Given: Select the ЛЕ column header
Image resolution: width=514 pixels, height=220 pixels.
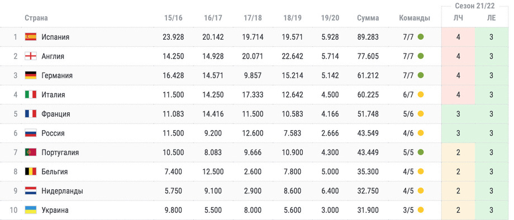Looking at the screenshot, I should point(492,18).
